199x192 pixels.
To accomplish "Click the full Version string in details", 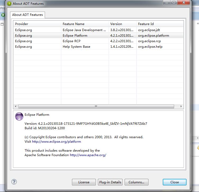I will pyautogui.click(x=86, y=124).
